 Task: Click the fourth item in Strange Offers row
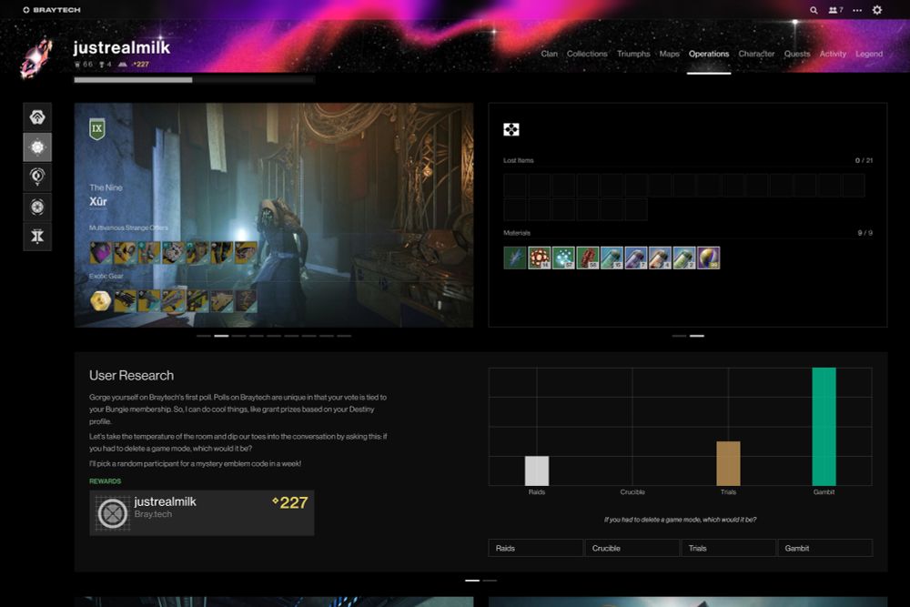pos(173,253)
